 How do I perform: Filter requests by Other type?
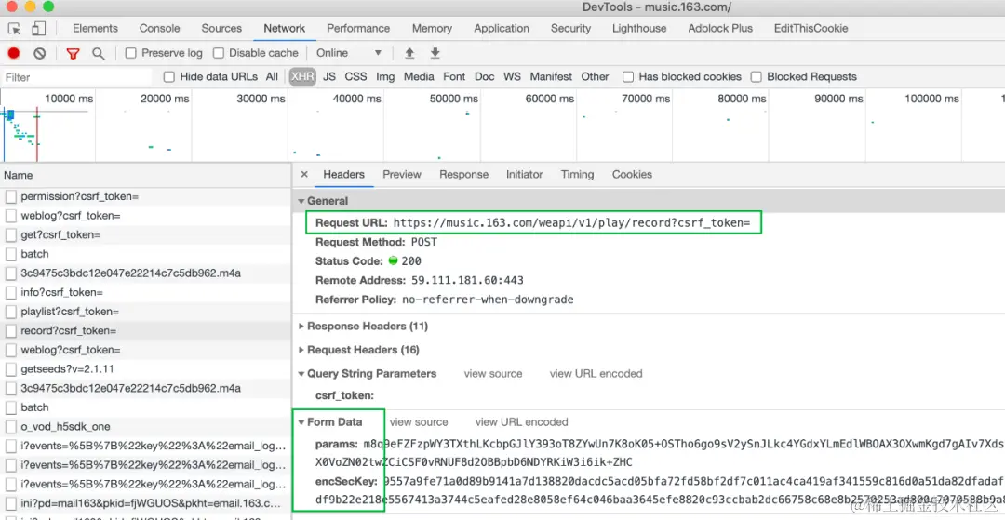[x=595, y=77]
